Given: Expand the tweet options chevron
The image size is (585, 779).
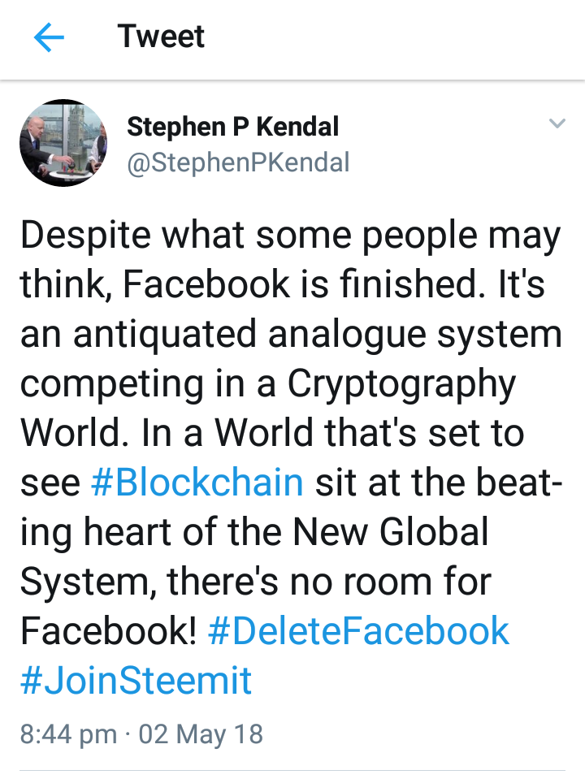Looking at the screenshot, I should click(557, 124).
